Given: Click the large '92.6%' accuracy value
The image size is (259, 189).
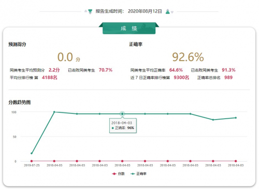Looking at the screenshot, I should pos(188,57).
